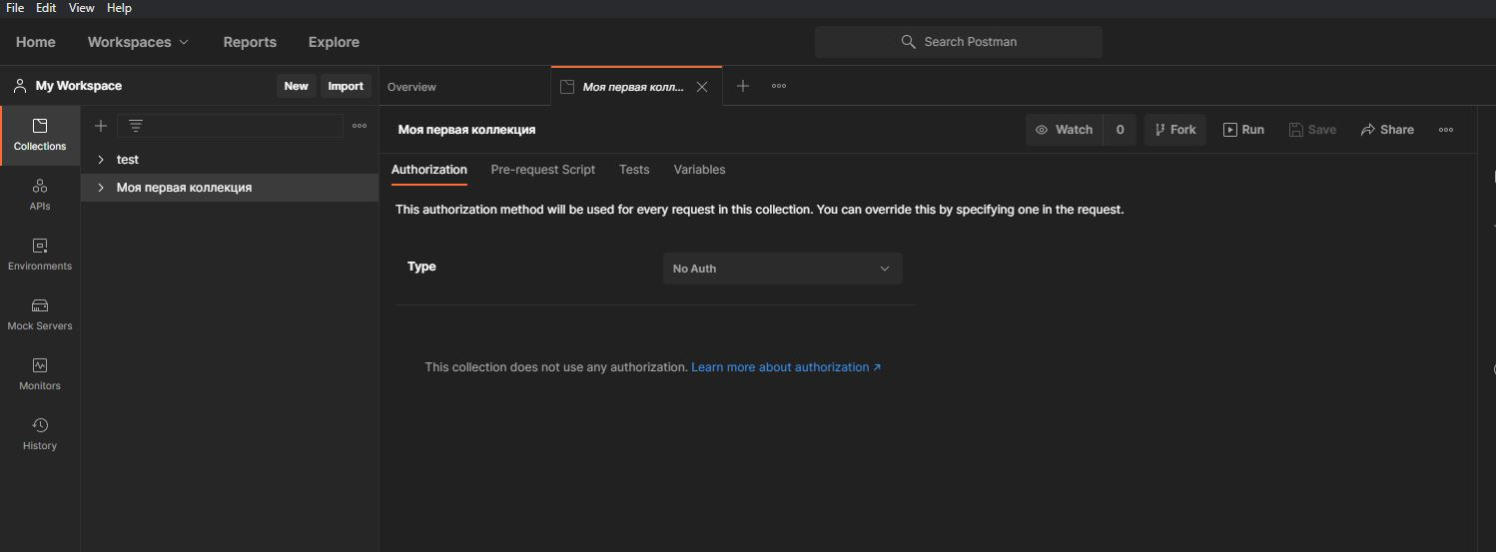Screen dimensions: 1496x552
Task: Select Моя первая коллекция in sidebar
Action: 230,188
